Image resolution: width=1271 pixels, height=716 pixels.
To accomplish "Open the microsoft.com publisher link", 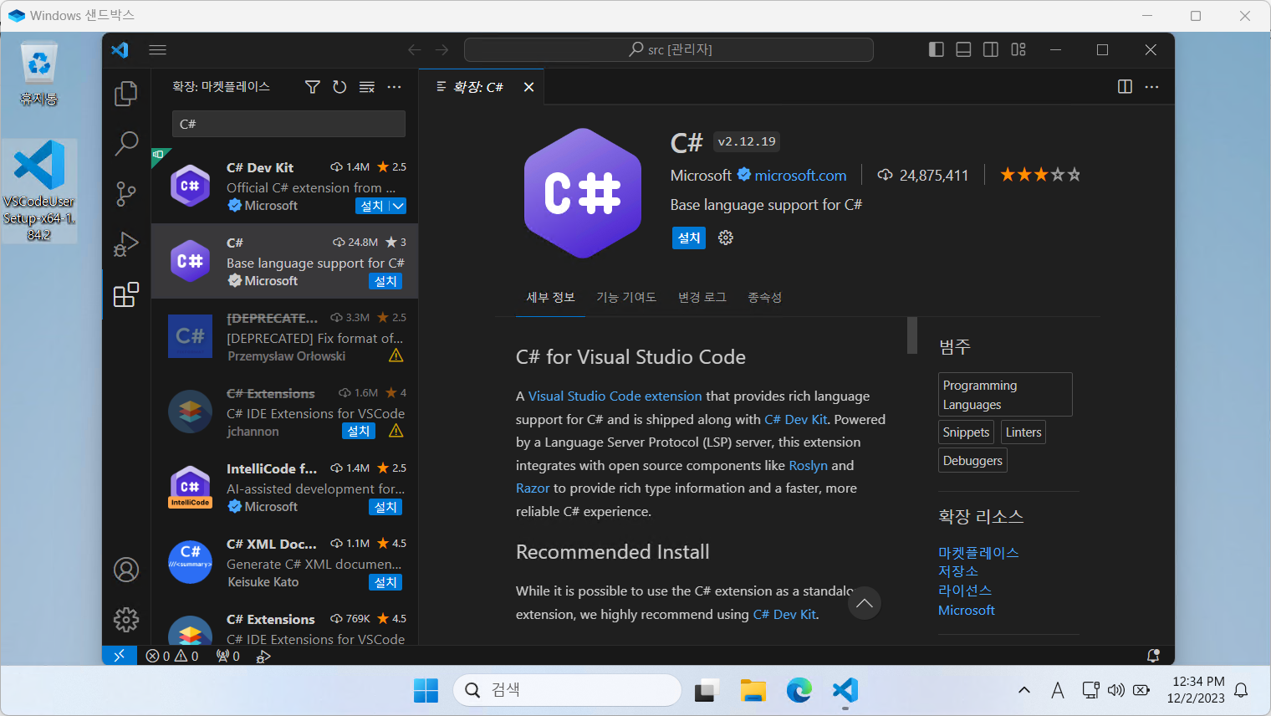I will pos(800,175).
